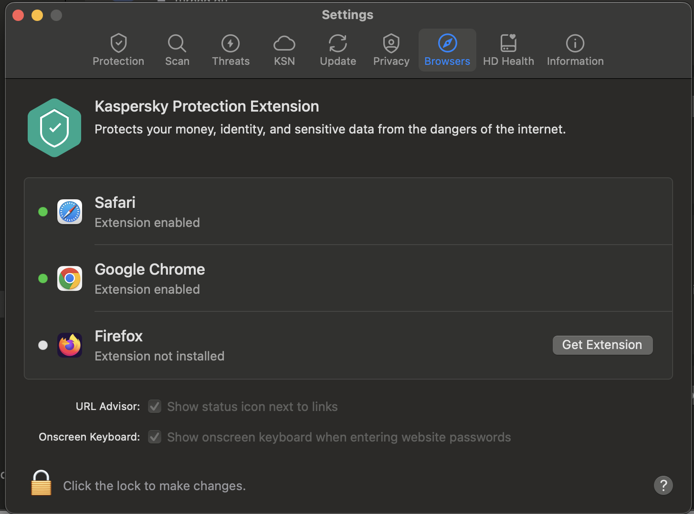Go to the Update tab

[x=338, y=50]
